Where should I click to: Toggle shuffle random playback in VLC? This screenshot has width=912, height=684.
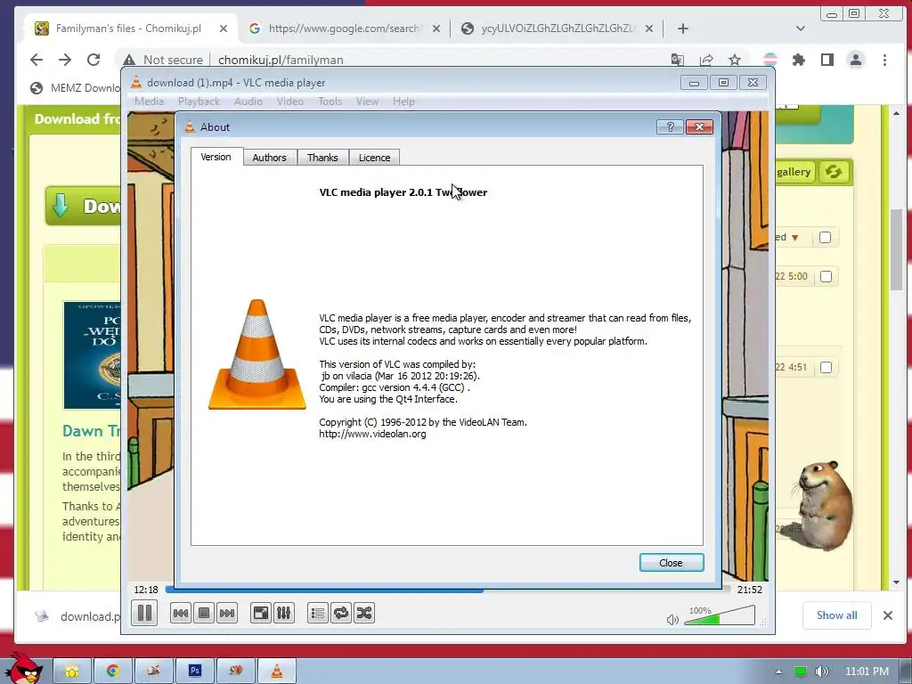[364, 613]
